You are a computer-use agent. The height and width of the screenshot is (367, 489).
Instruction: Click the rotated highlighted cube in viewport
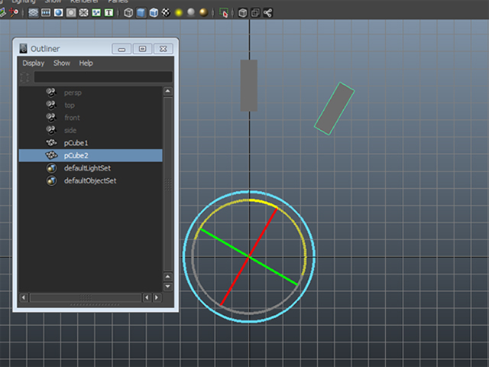point(335,109)
